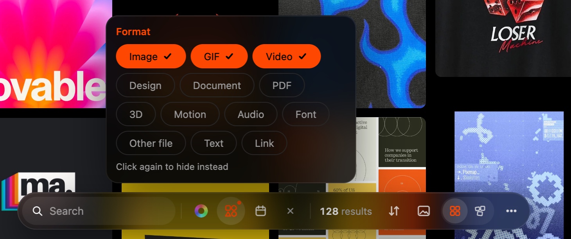Viewport: 571px width, 239px height.
Task: Enable the Audio format filter
Action: [x=251, y=114]
